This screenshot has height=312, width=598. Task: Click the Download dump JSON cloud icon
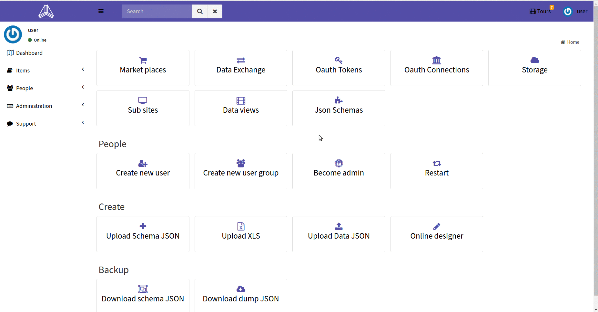coord(241,289)
